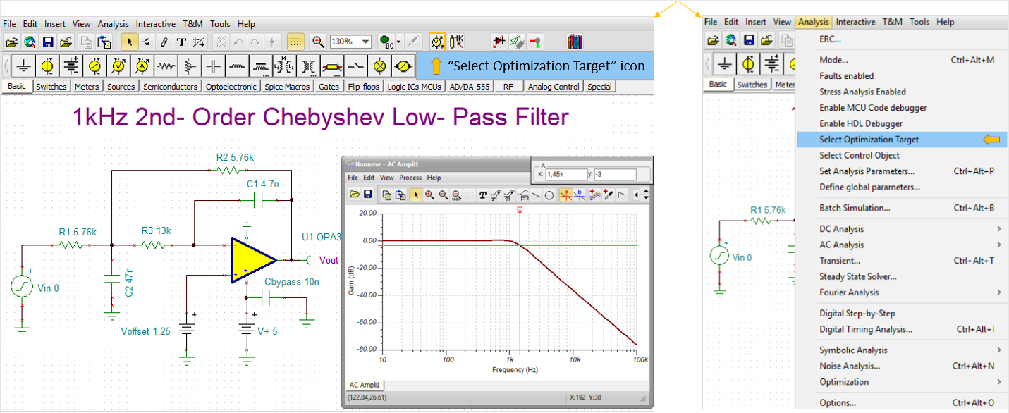Open the Process menu in diagram window

(410, 178)
